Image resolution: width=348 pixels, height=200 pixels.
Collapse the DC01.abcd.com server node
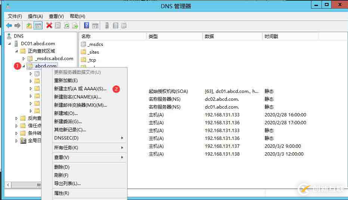point(10,44)
